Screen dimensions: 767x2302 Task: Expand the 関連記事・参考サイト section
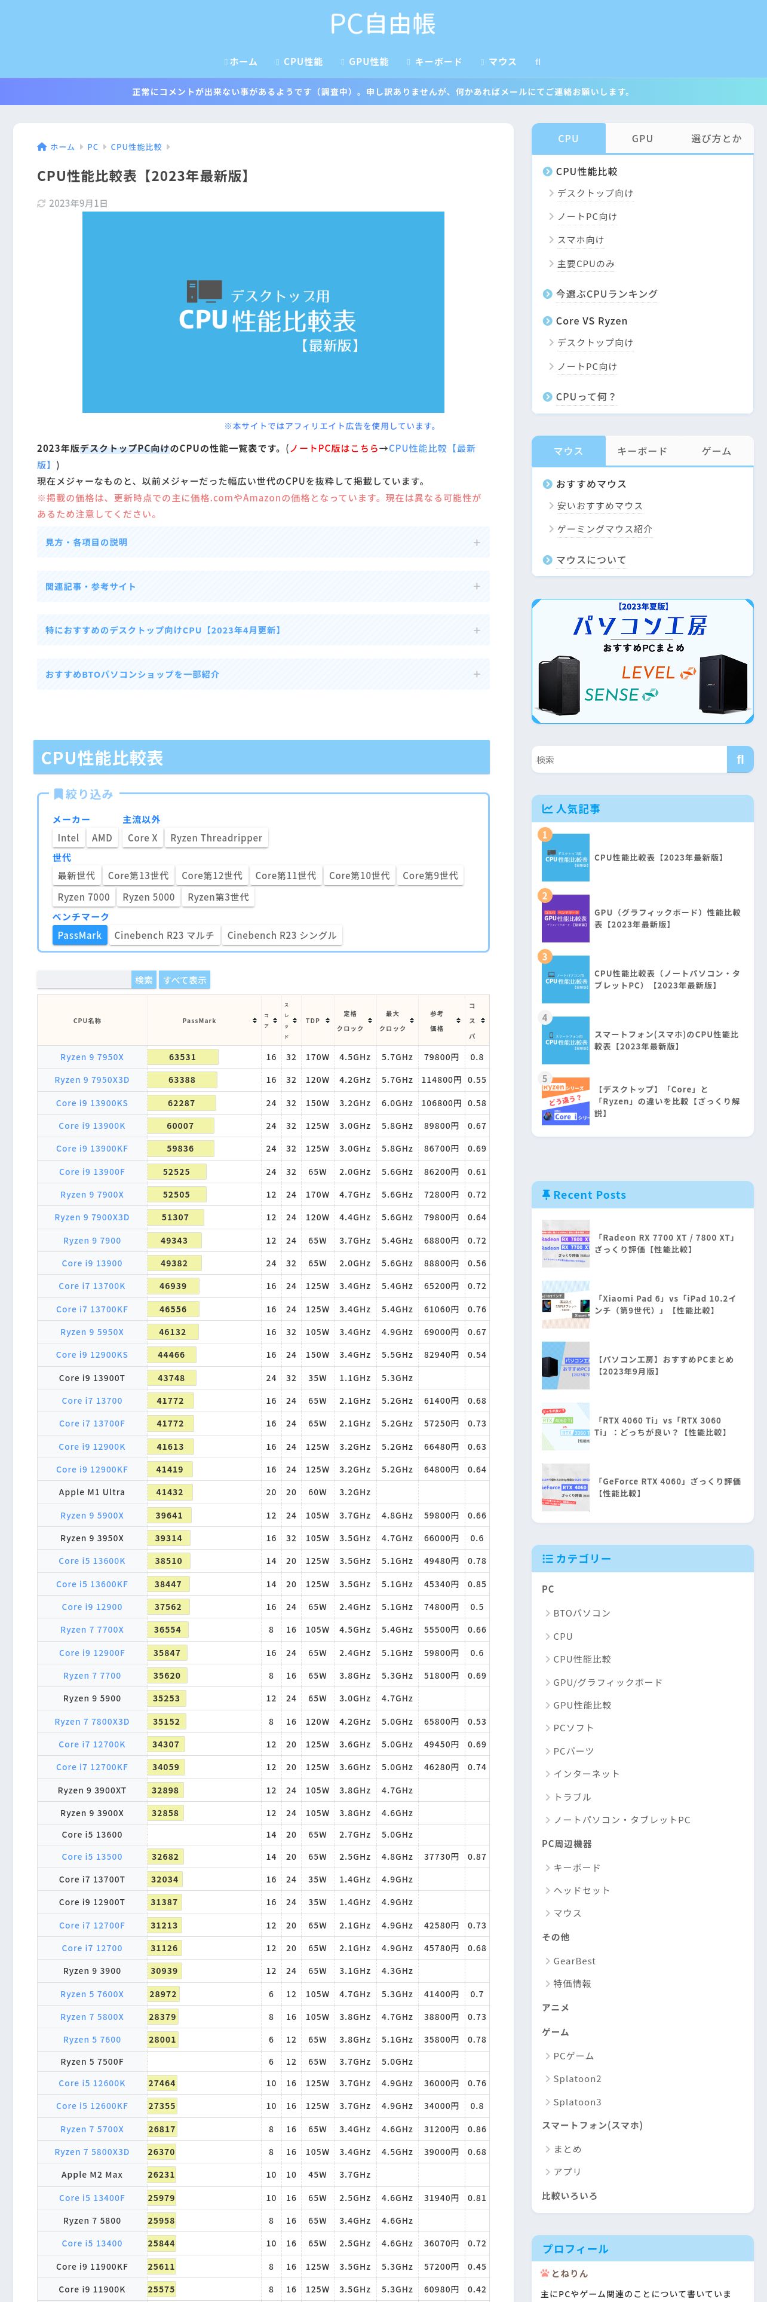coord(262,586)
